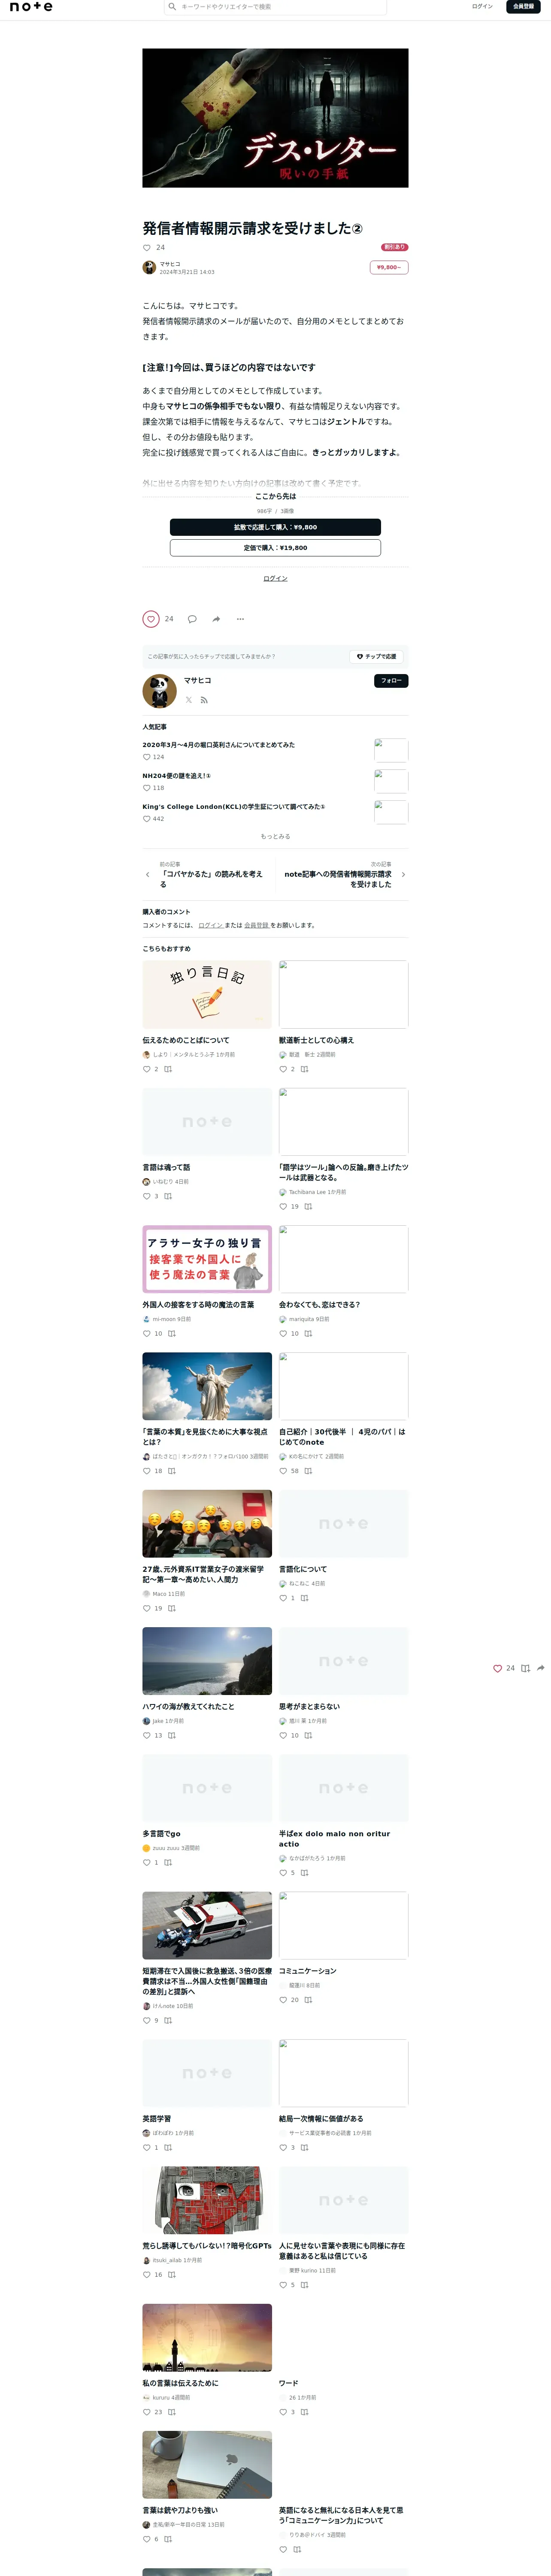Click the small heart icon under the title
This screenshot has height=2576, width=551.
[x=147, y=248]
